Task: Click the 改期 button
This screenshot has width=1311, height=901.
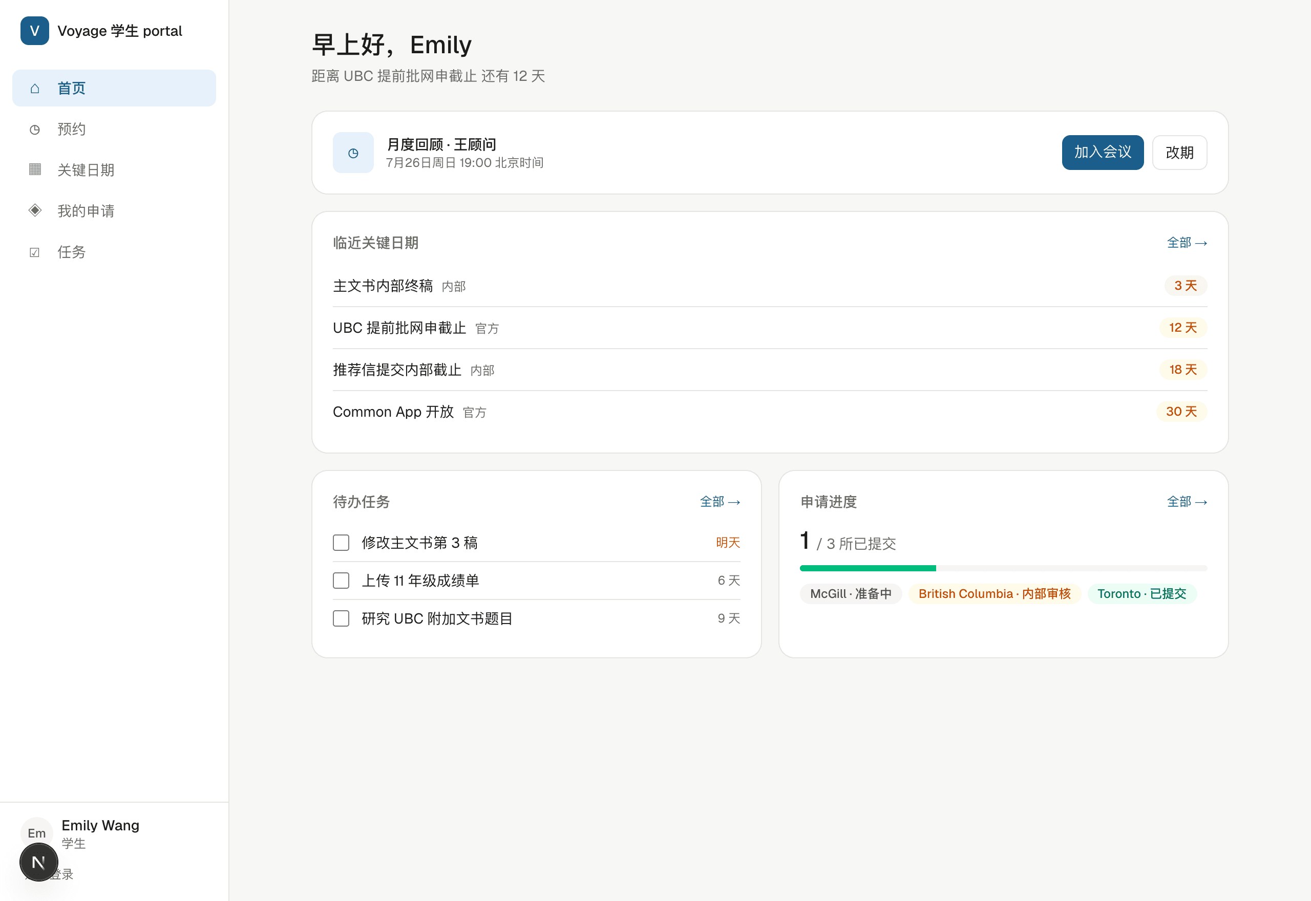Action: 1179,153
